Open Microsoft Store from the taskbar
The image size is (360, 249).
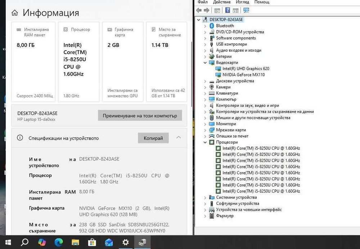click(92, 242)
